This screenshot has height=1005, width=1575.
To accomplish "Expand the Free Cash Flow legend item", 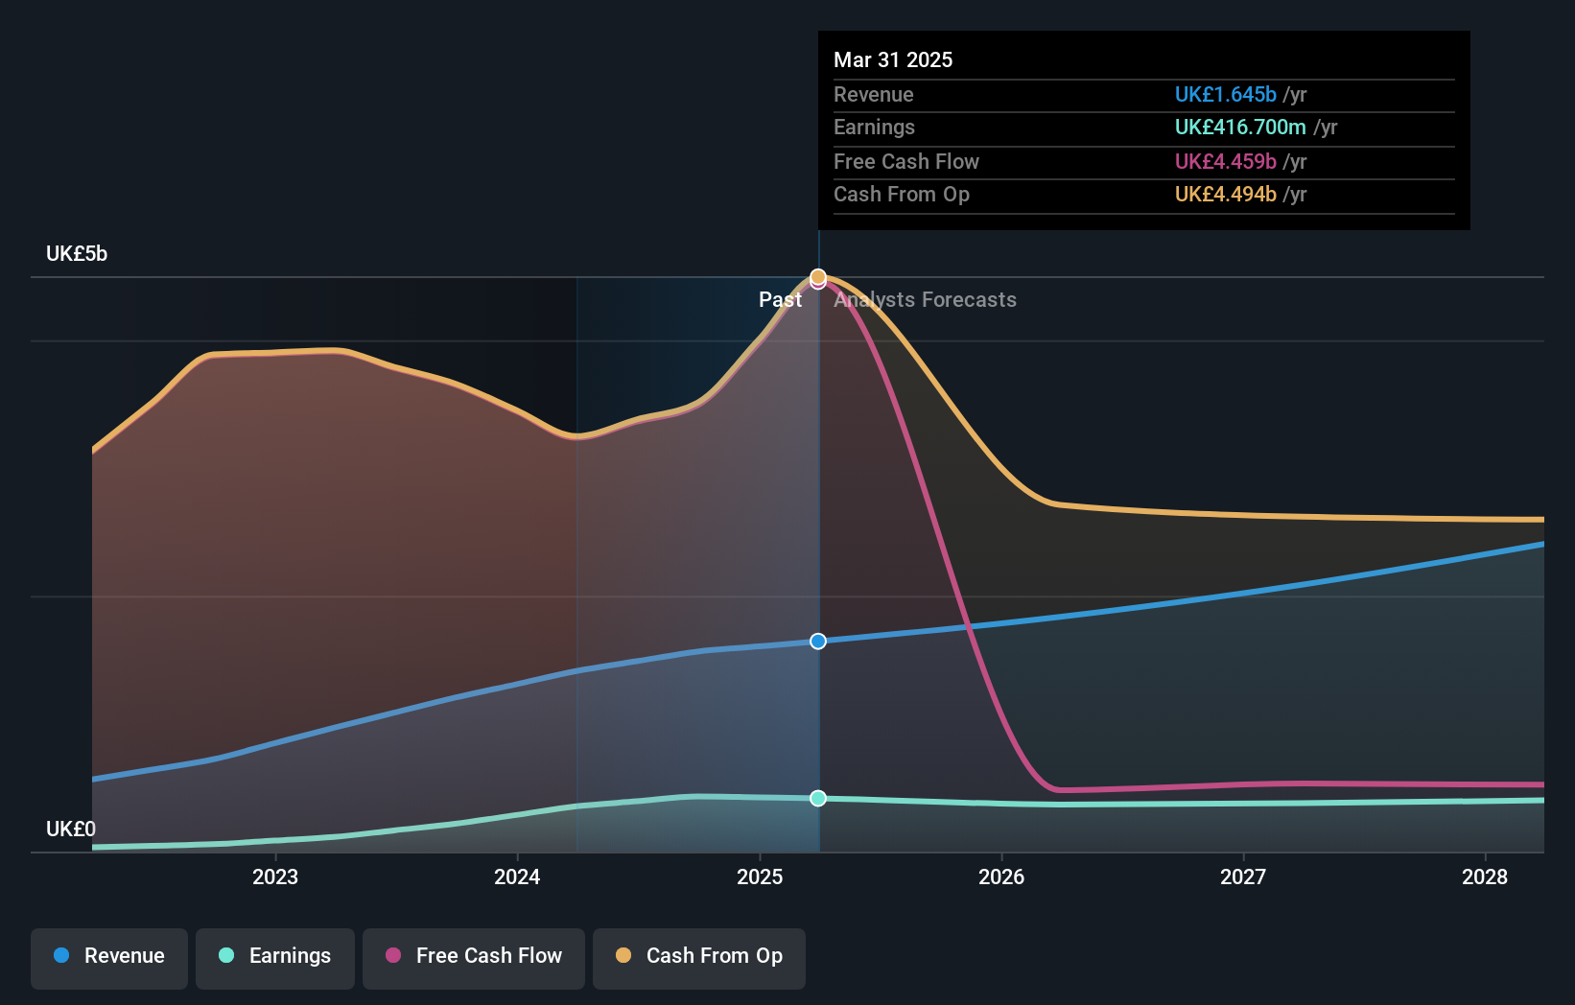I will [474, 956].
